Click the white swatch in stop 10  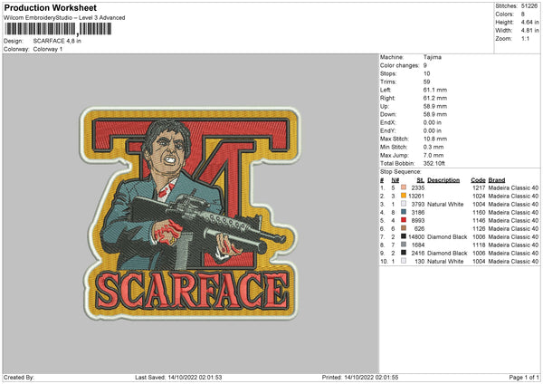404,261
